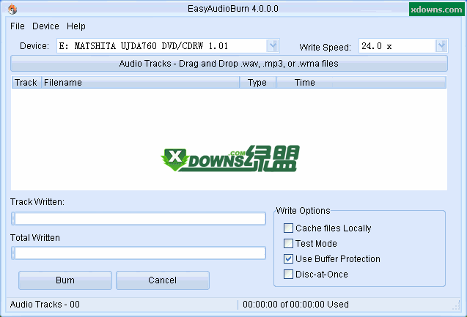Screen dimensions: 467x317
Task: Start burning with the Burn button
Action: pyautogui.click(x=65, y=280)
